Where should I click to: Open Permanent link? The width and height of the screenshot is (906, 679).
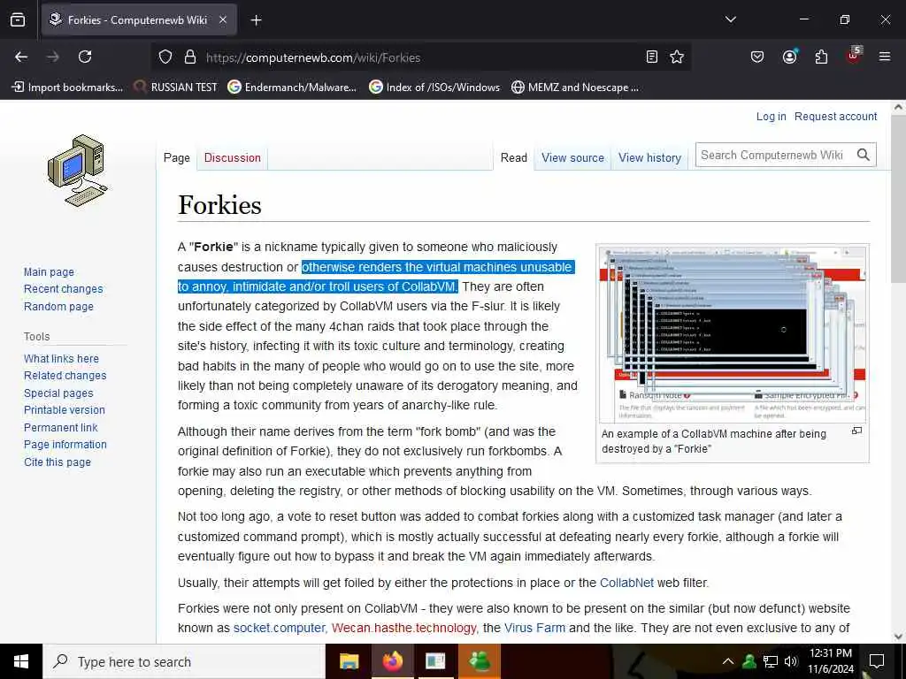61,427
